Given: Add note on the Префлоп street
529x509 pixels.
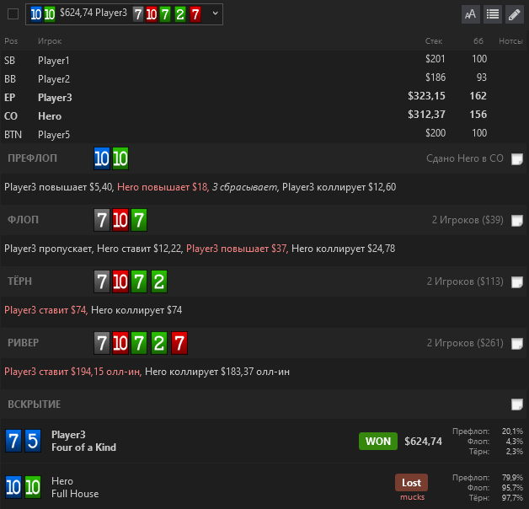Looking at the screenshot, I should (x=517, y=158).
